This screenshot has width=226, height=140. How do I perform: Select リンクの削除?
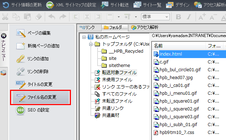point(32,72)
